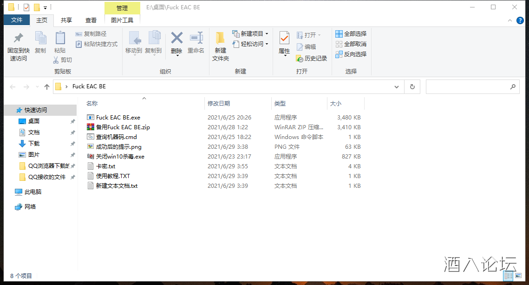Click the Rename (重命名) icon
Image resolution: width=529 pixels, height=285 pixels.
[x=196, y=38]
